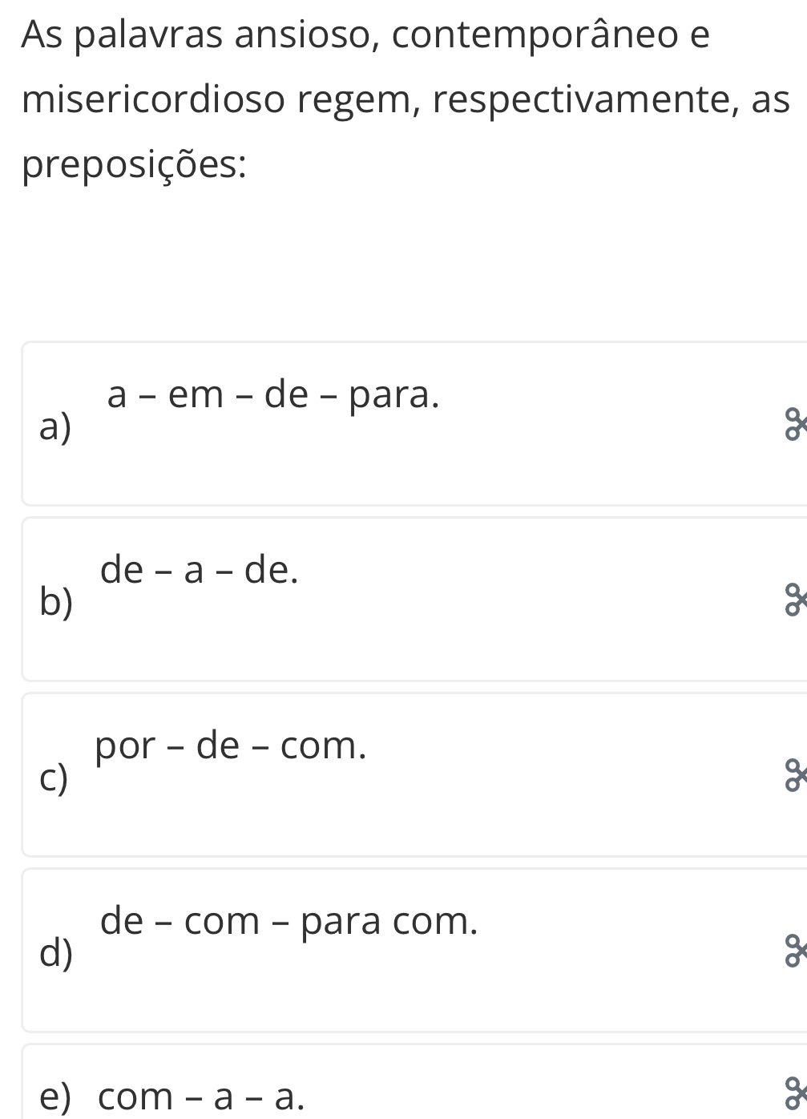
Task: Select answer letter a)
Action: tap(55, 429)
